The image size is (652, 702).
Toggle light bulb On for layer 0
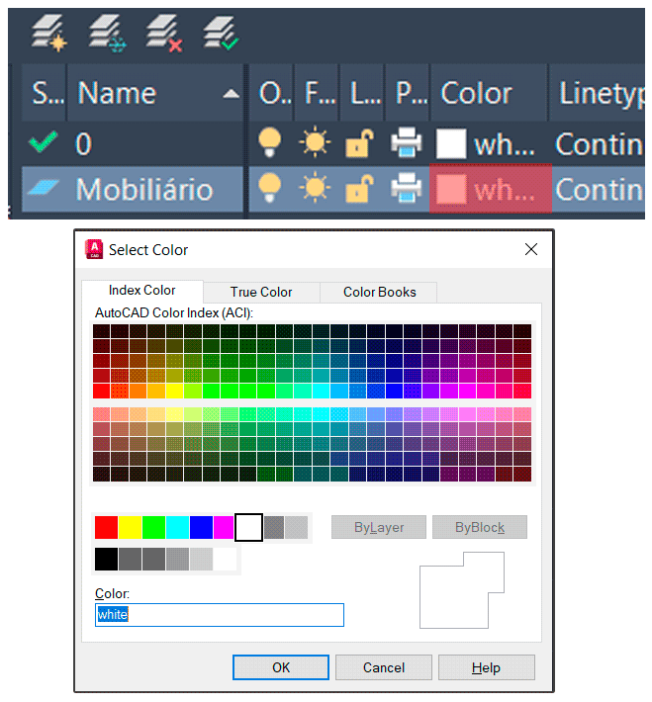(x=270, y=142)
